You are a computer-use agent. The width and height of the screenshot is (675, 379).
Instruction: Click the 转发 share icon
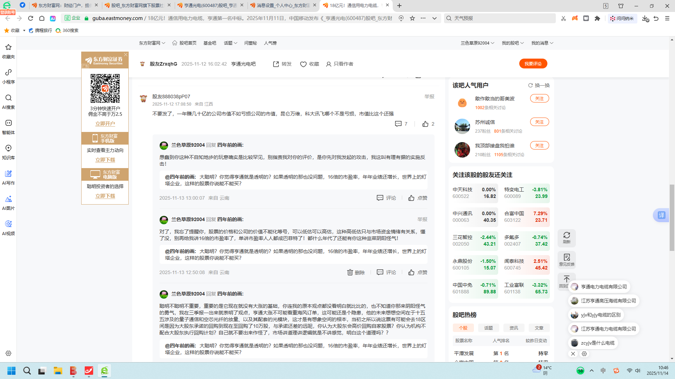tap(276, 64)
